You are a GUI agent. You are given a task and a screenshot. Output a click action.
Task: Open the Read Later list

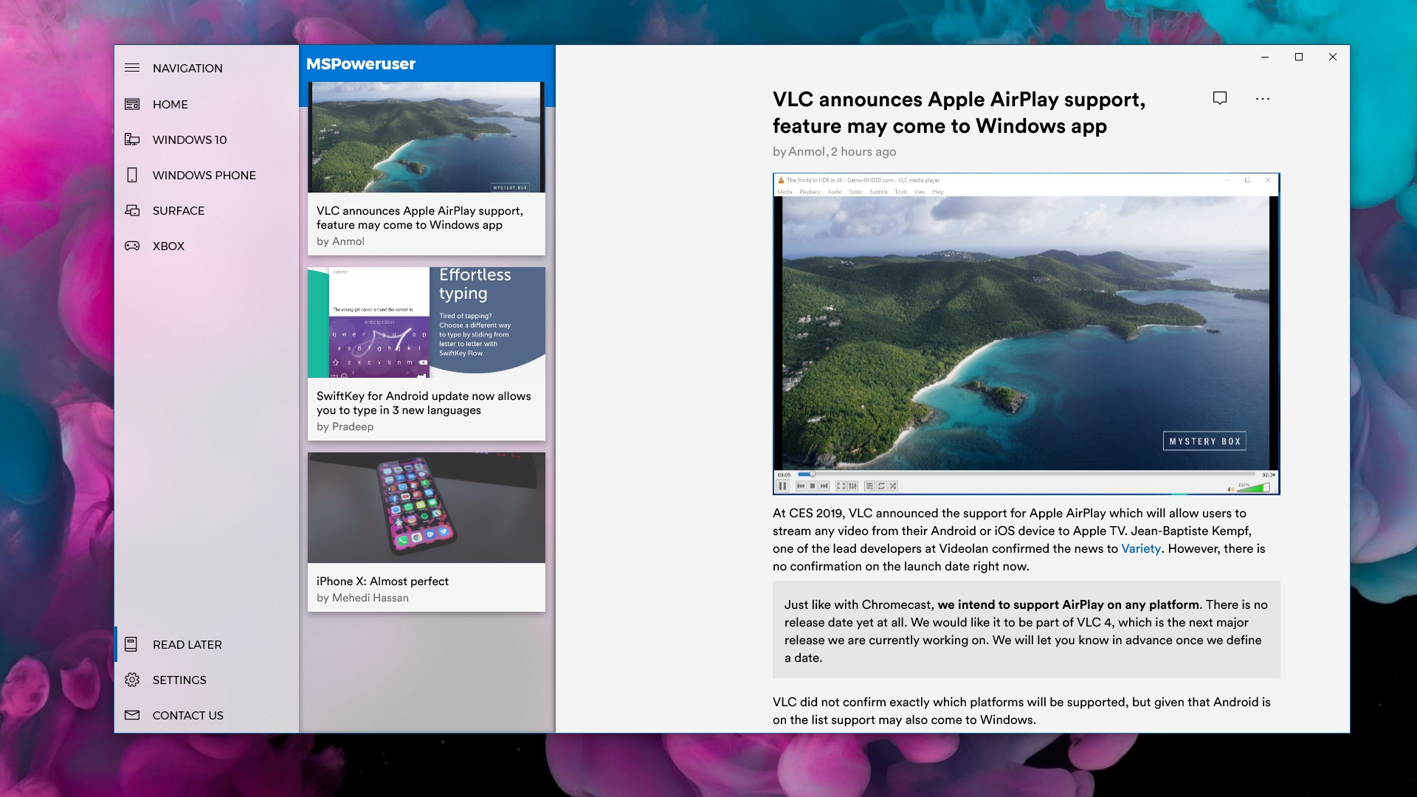[187, 644]
